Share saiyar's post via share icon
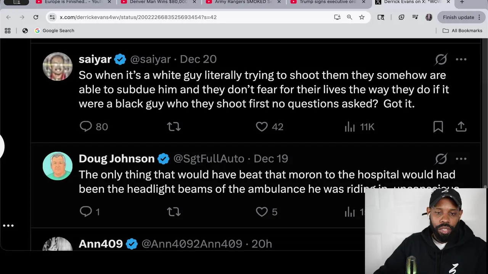Viewport: 488px width, 274px height. coord(461,127)
